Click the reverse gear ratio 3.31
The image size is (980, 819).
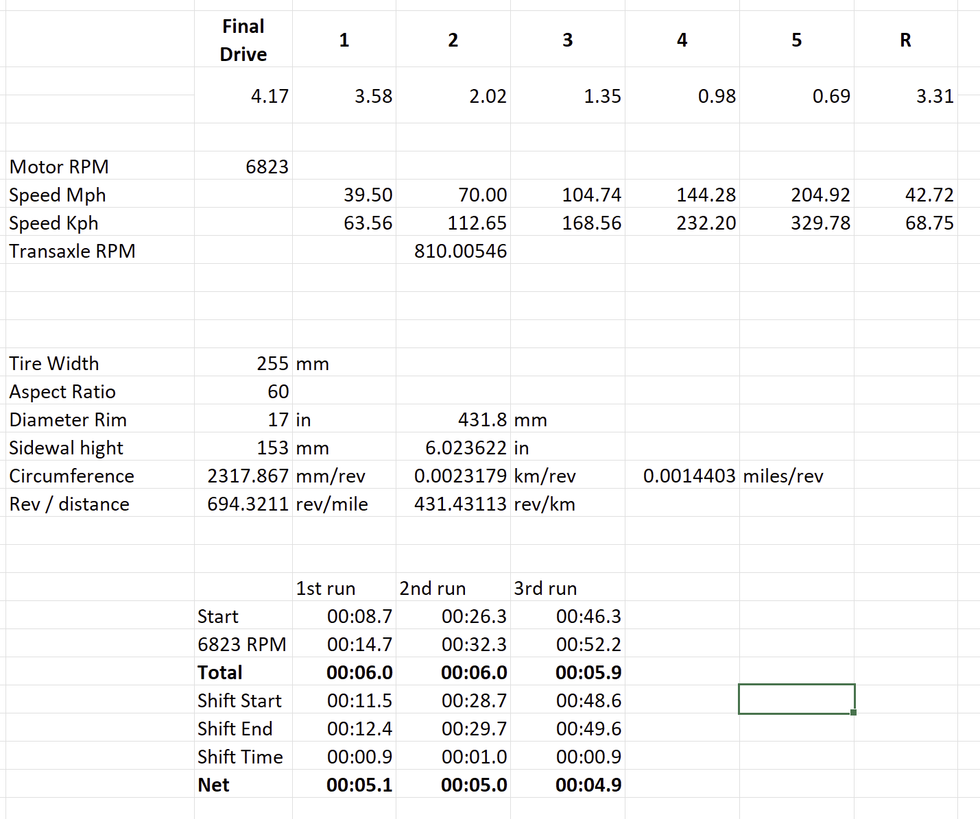(905, 95)
